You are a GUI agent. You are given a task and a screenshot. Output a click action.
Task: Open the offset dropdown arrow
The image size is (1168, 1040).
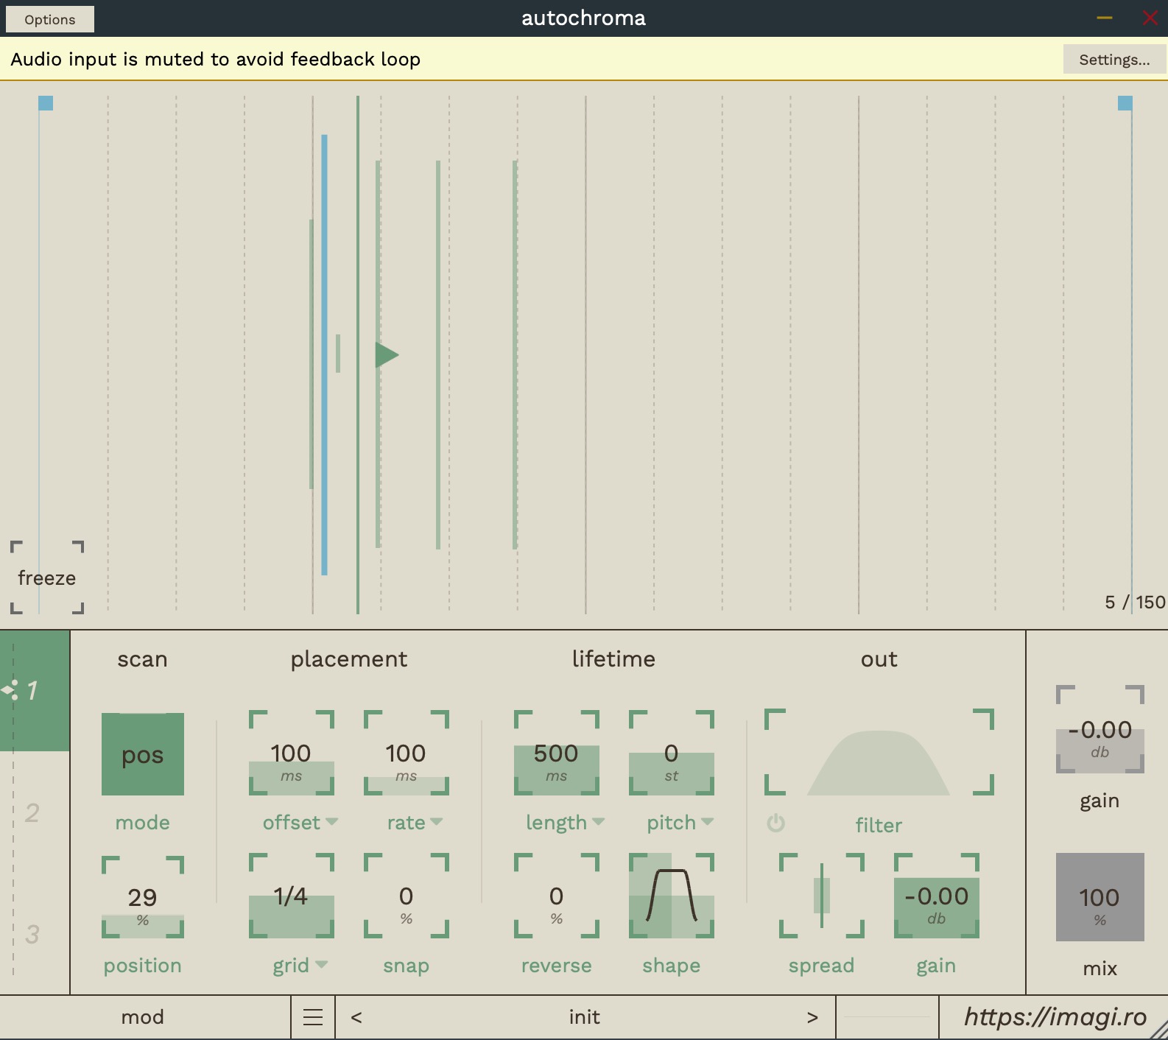331,821
